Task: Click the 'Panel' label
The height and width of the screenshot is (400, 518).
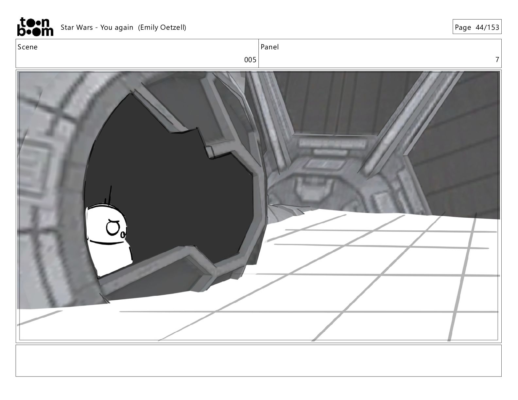Action: (270, 47)
